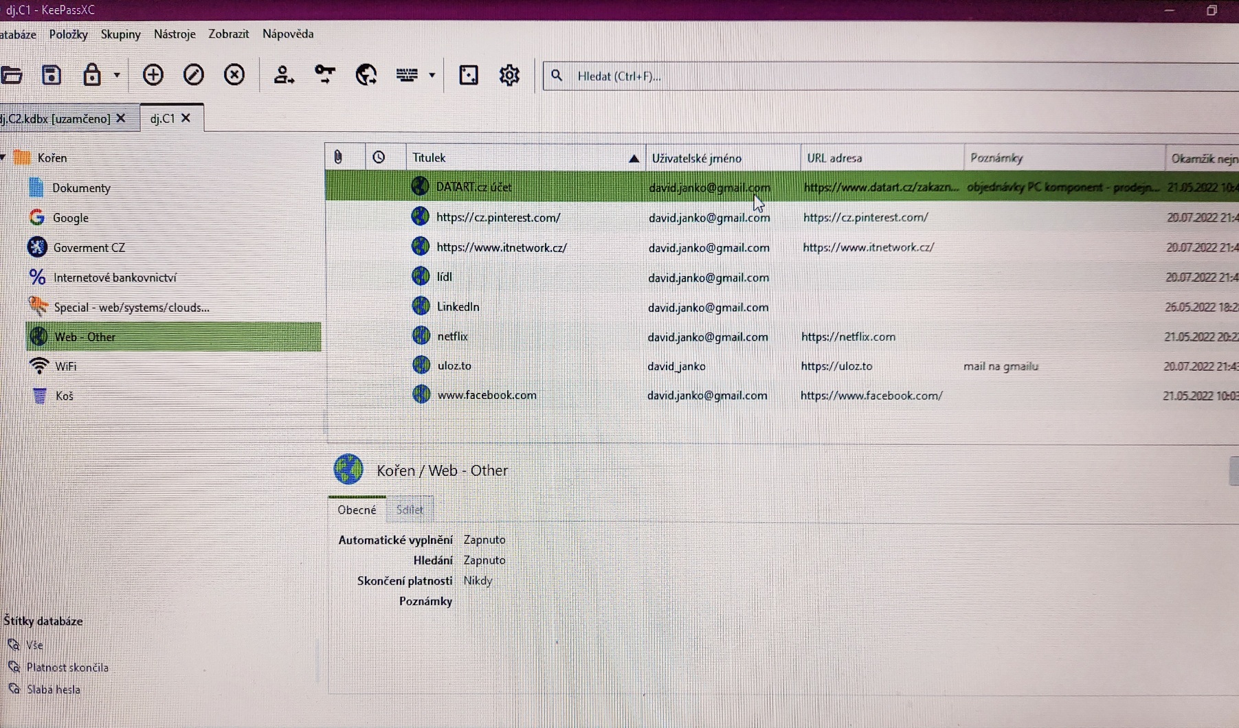
Task: Open the Zobrazit menu
Action: click(228, 34)
